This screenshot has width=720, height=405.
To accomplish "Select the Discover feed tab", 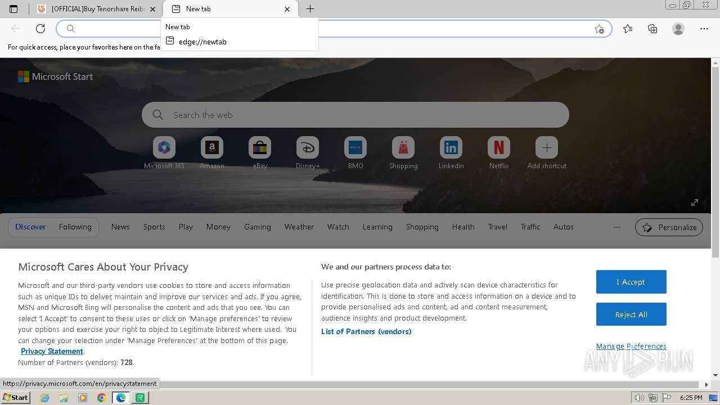I will coord(30,227).
